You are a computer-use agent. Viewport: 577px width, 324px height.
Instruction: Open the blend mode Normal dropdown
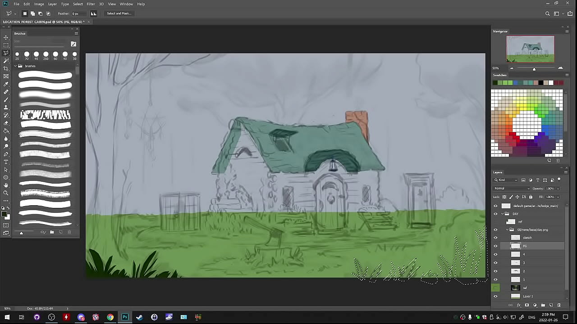pyautogui.click(x=512, y=189)
